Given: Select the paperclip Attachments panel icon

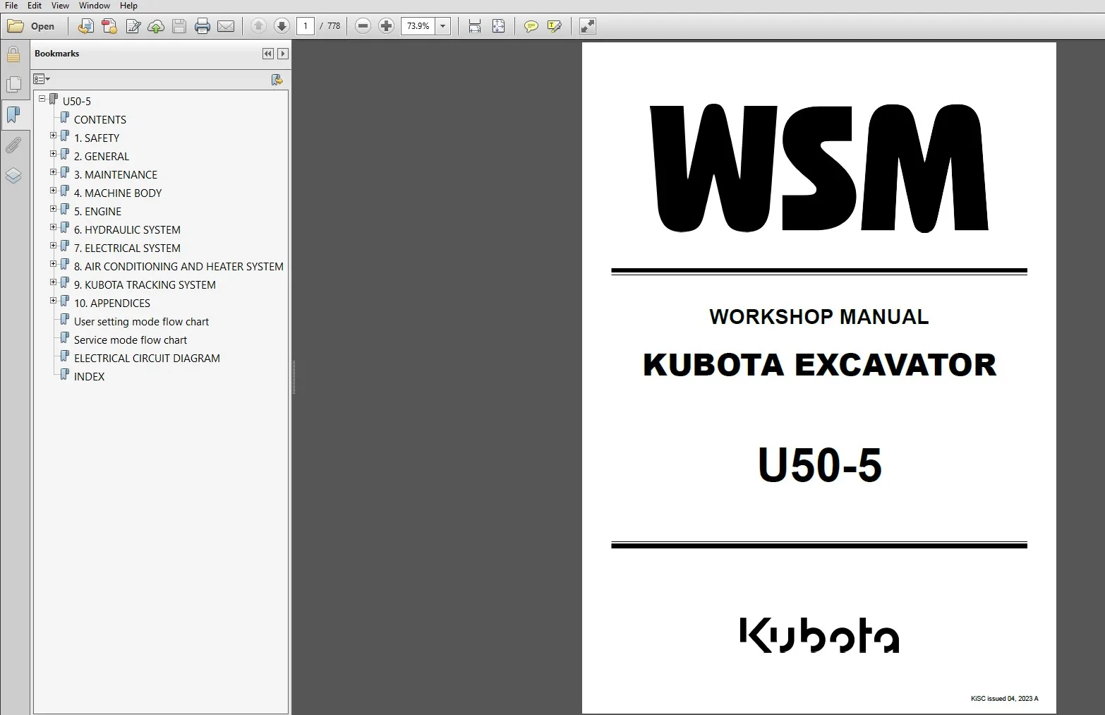Looking at the screenshot, I should [14, 145].
